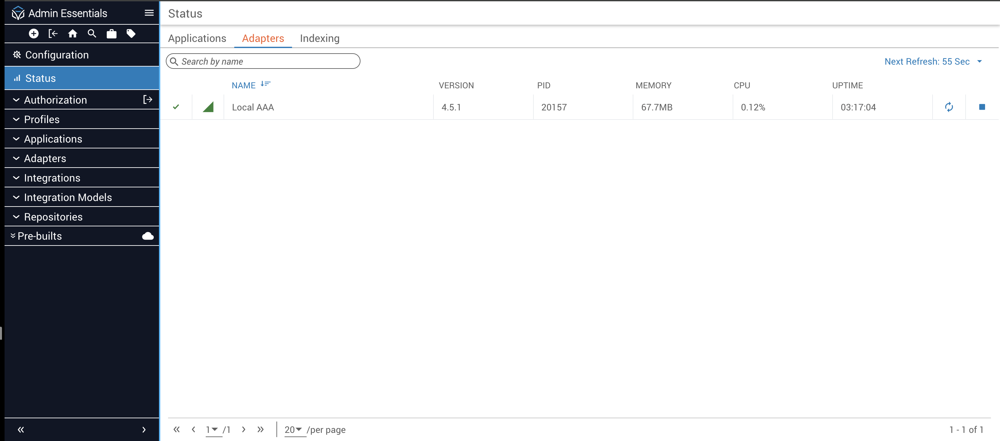Click the Pre-builts cloud icon
The width and height of the screenshot is (1000, 441).
[x=148, y=236]
